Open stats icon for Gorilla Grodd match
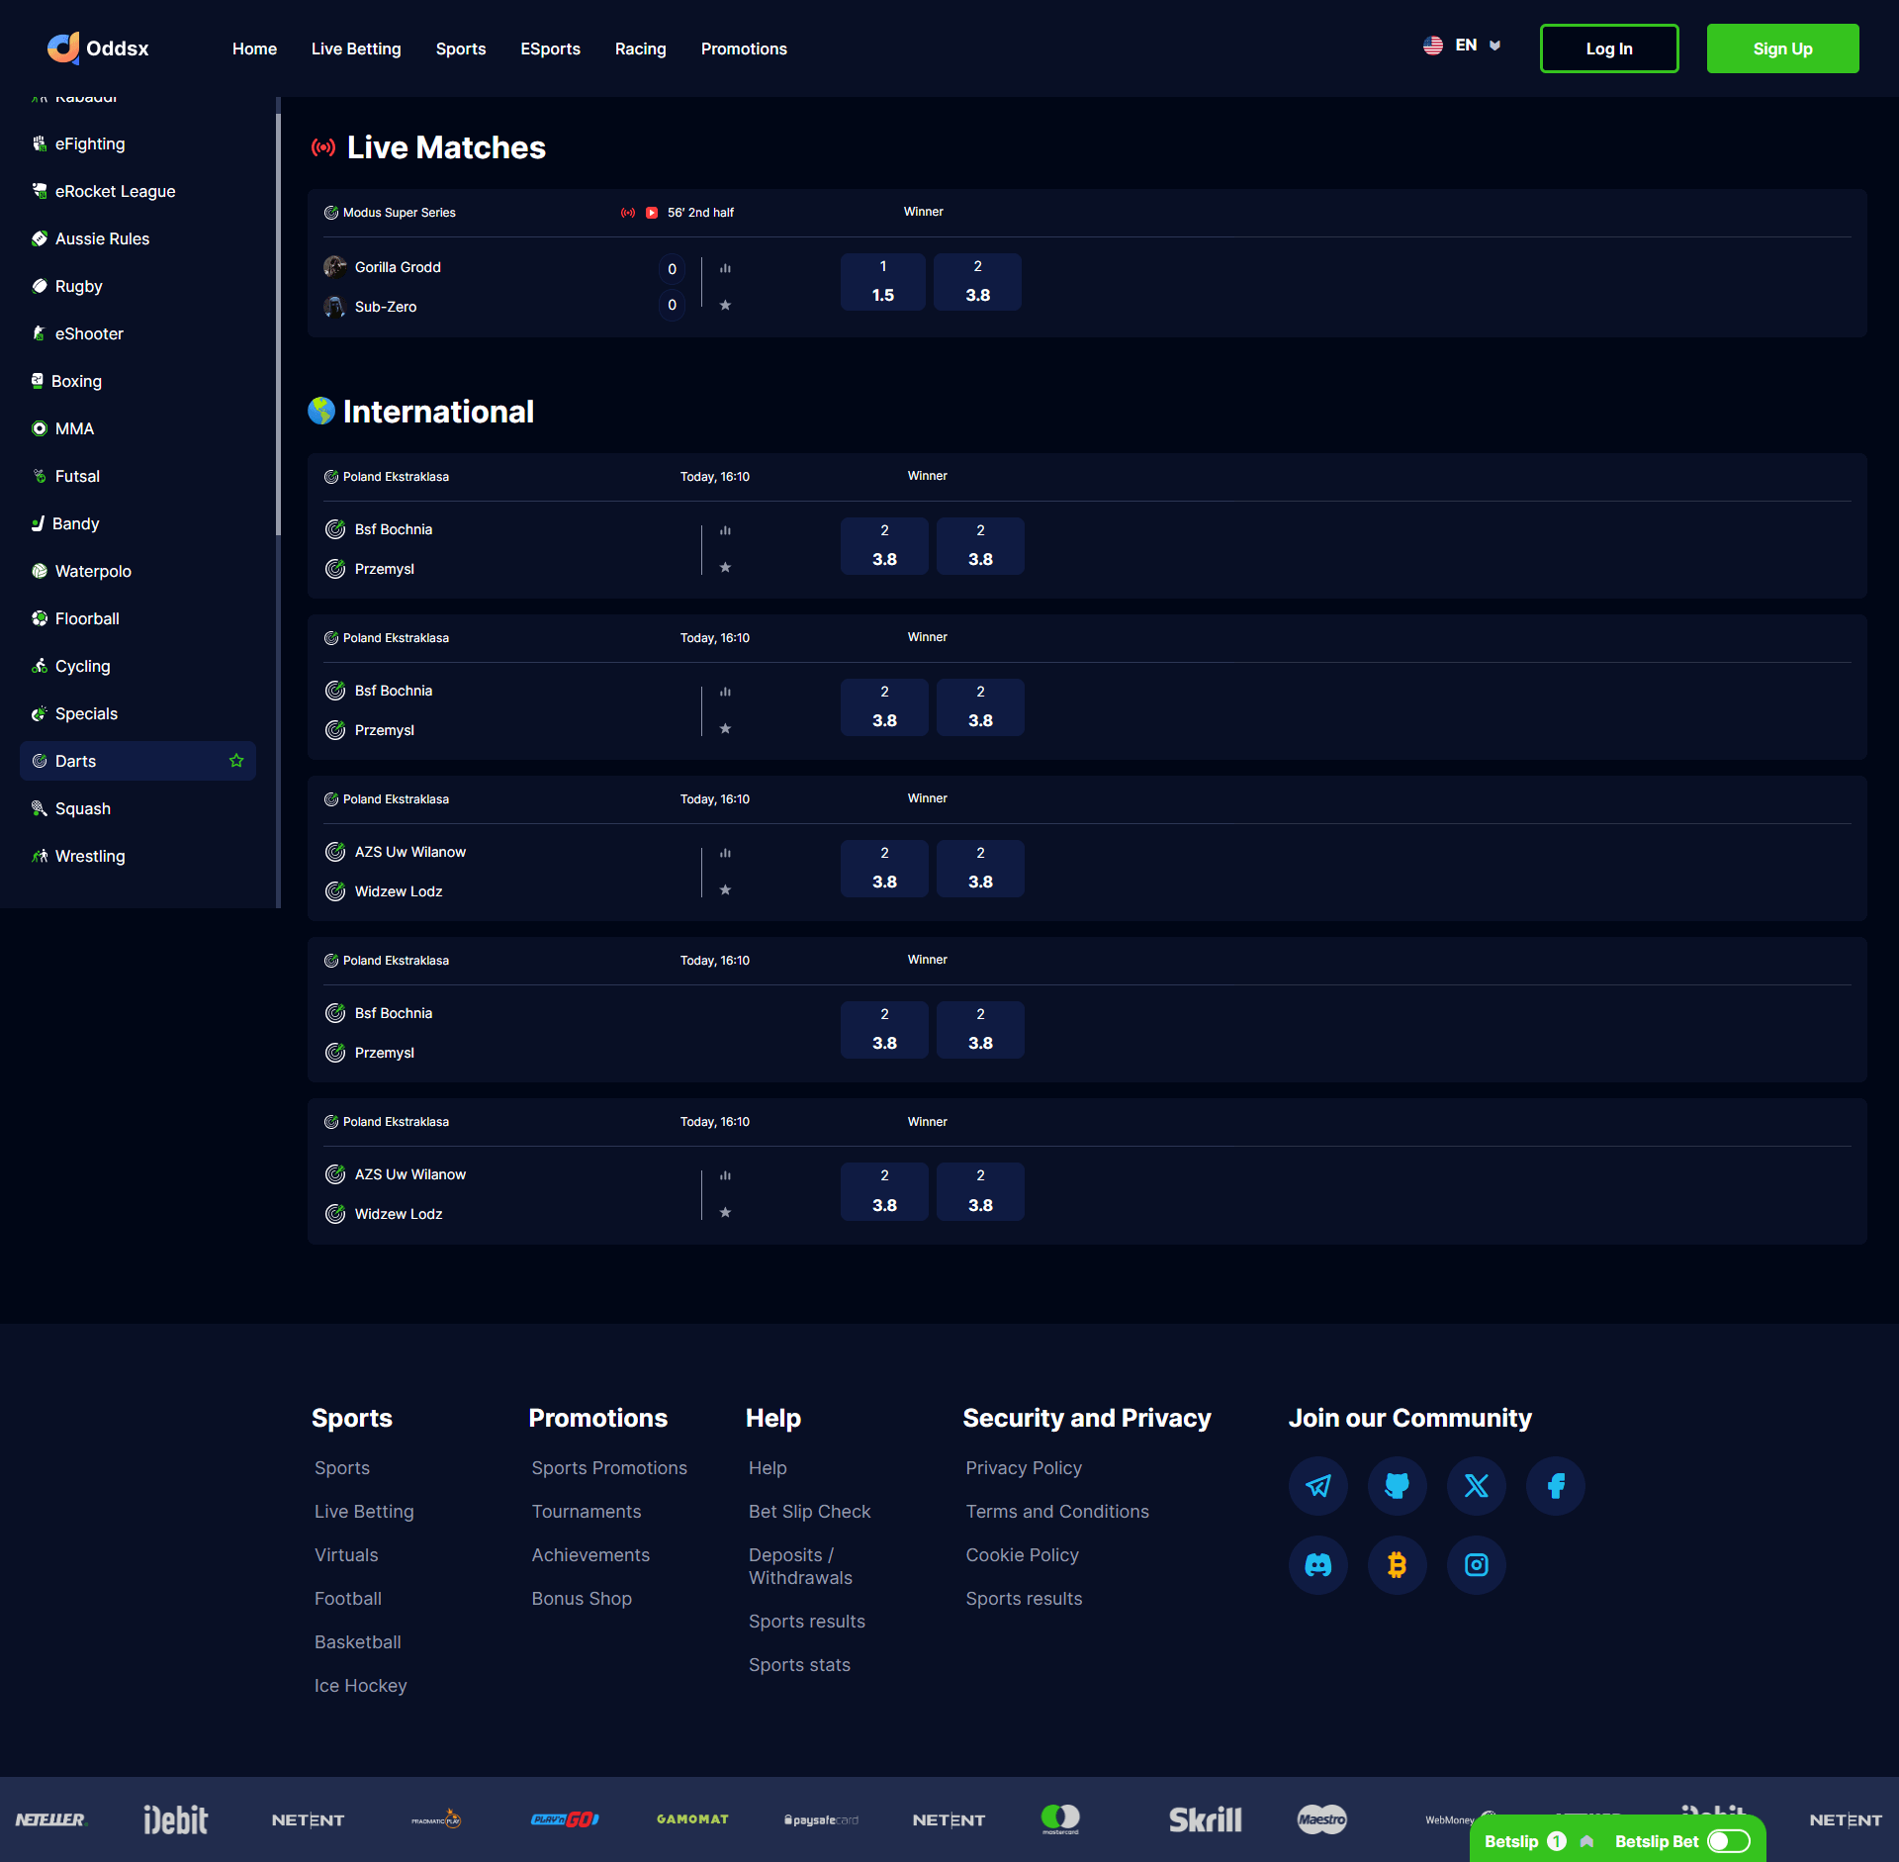Viewport: 1899px width, 1862px height. [725, 268]
